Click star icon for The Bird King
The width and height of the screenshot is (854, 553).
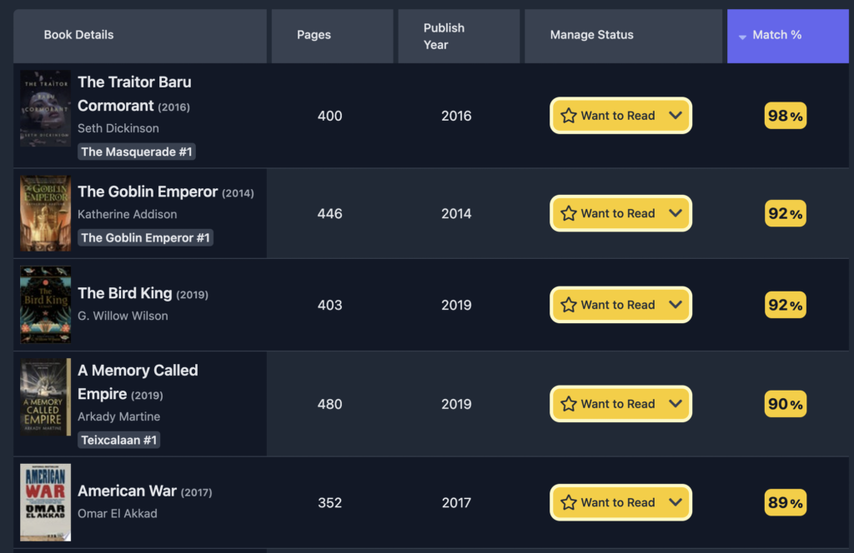tap(568, 305)
